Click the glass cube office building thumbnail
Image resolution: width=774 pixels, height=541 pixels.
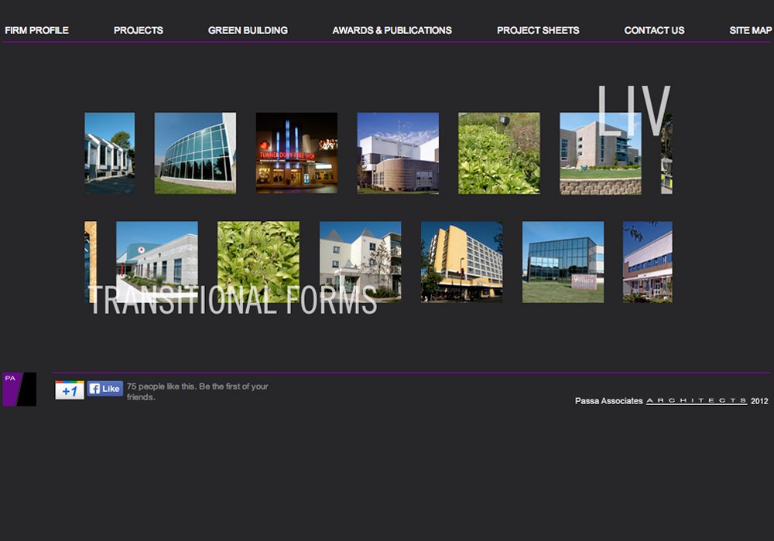563,262
